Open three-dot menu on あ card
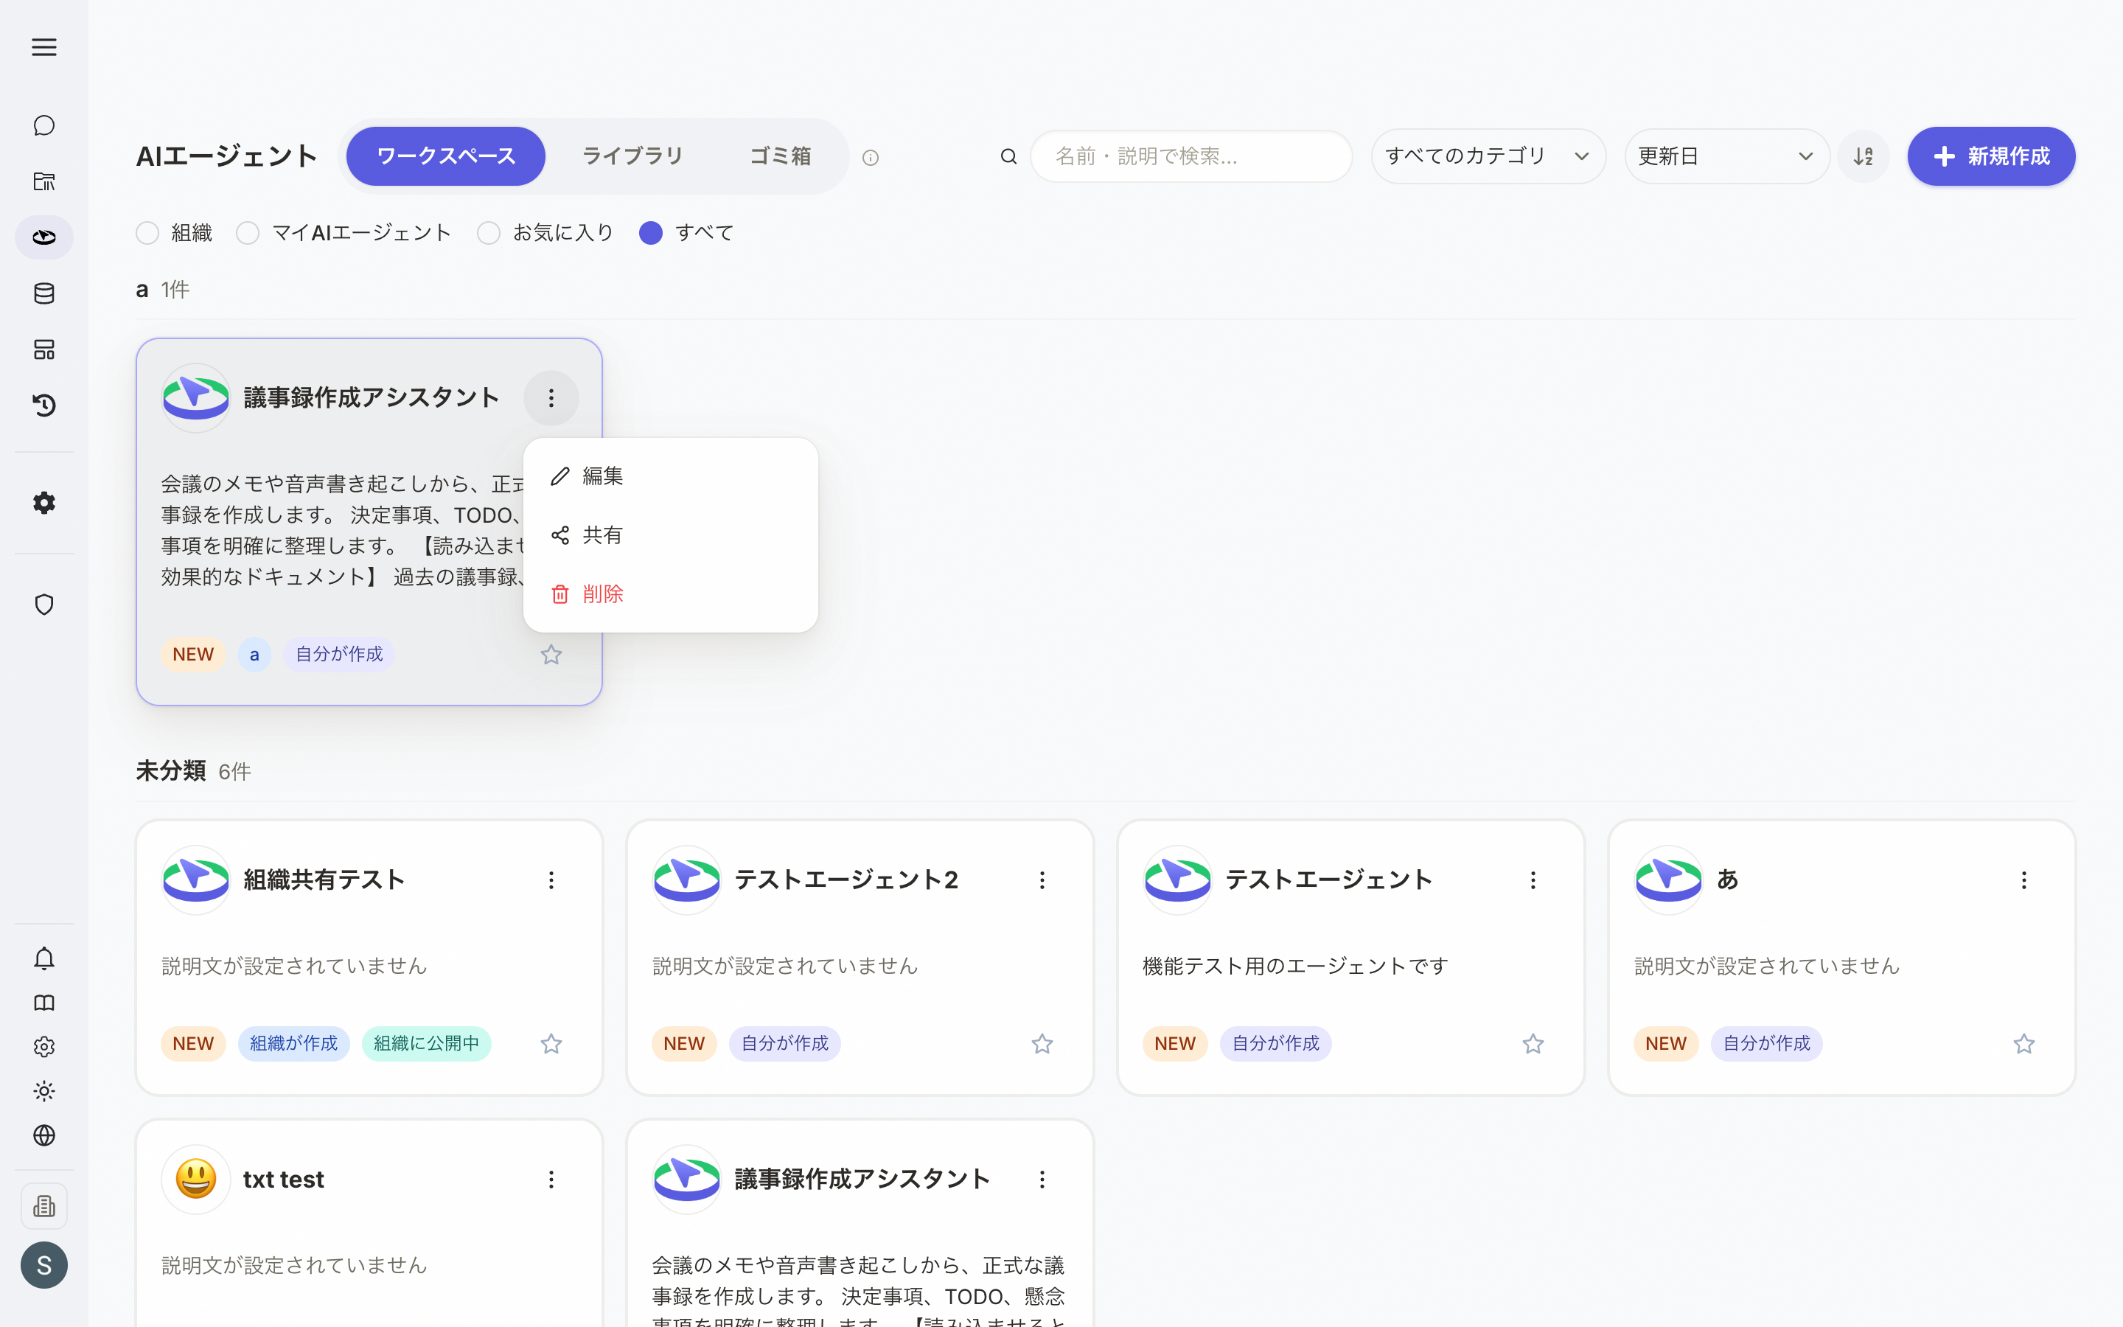The width and height of the screenshot is (2123, 1327). tap(2024, 880)
